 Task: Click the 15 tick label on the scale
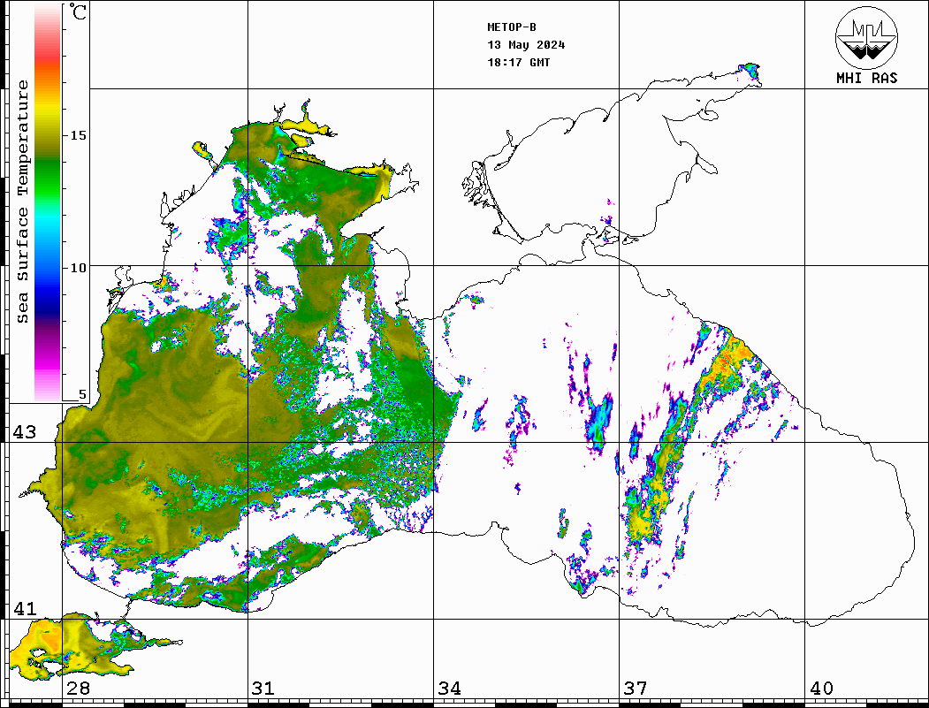point(78,135)
